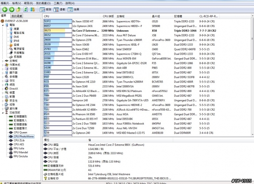Select the CPU ZLib chip icon
The image size is (254, 184).
11,140
